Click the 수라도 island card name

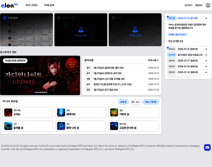(17, 114)
